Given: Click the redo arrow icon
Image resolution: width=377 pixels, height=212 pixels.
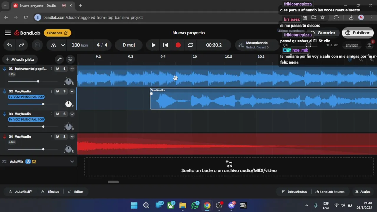Looking at the screenshot, I should click(x=22, y=45).
